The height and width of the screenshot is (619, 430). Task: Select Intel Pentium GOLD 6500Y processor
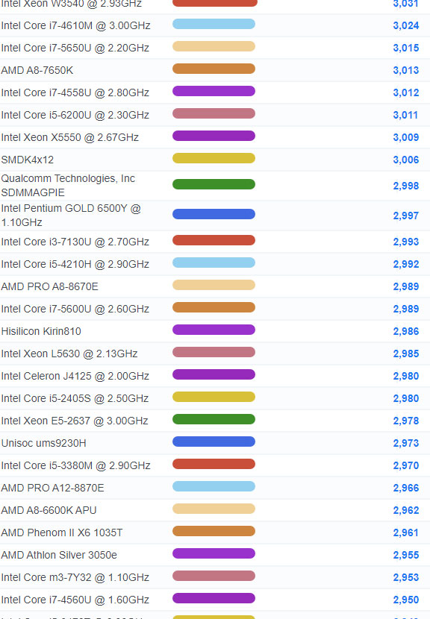(x=71, y=216)
